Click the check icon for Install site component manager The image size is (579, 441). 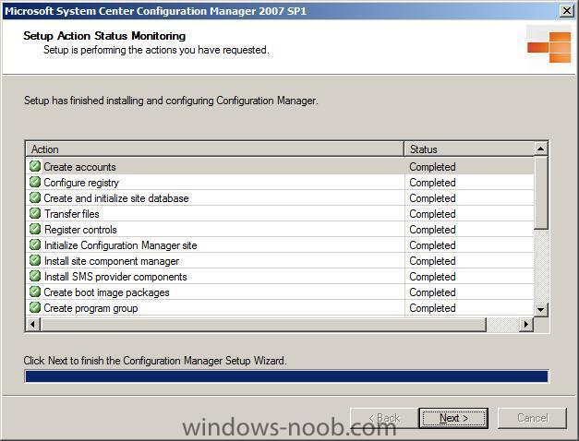click(35, 260)
